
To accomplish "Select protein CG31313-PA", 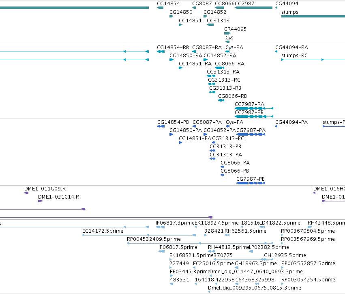I will pos(226,155).
